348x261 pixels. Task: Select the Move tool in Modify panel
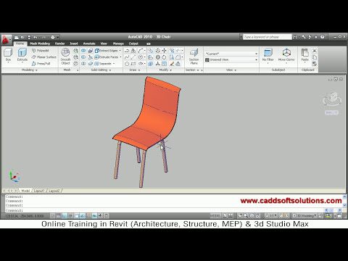point(164,51)
